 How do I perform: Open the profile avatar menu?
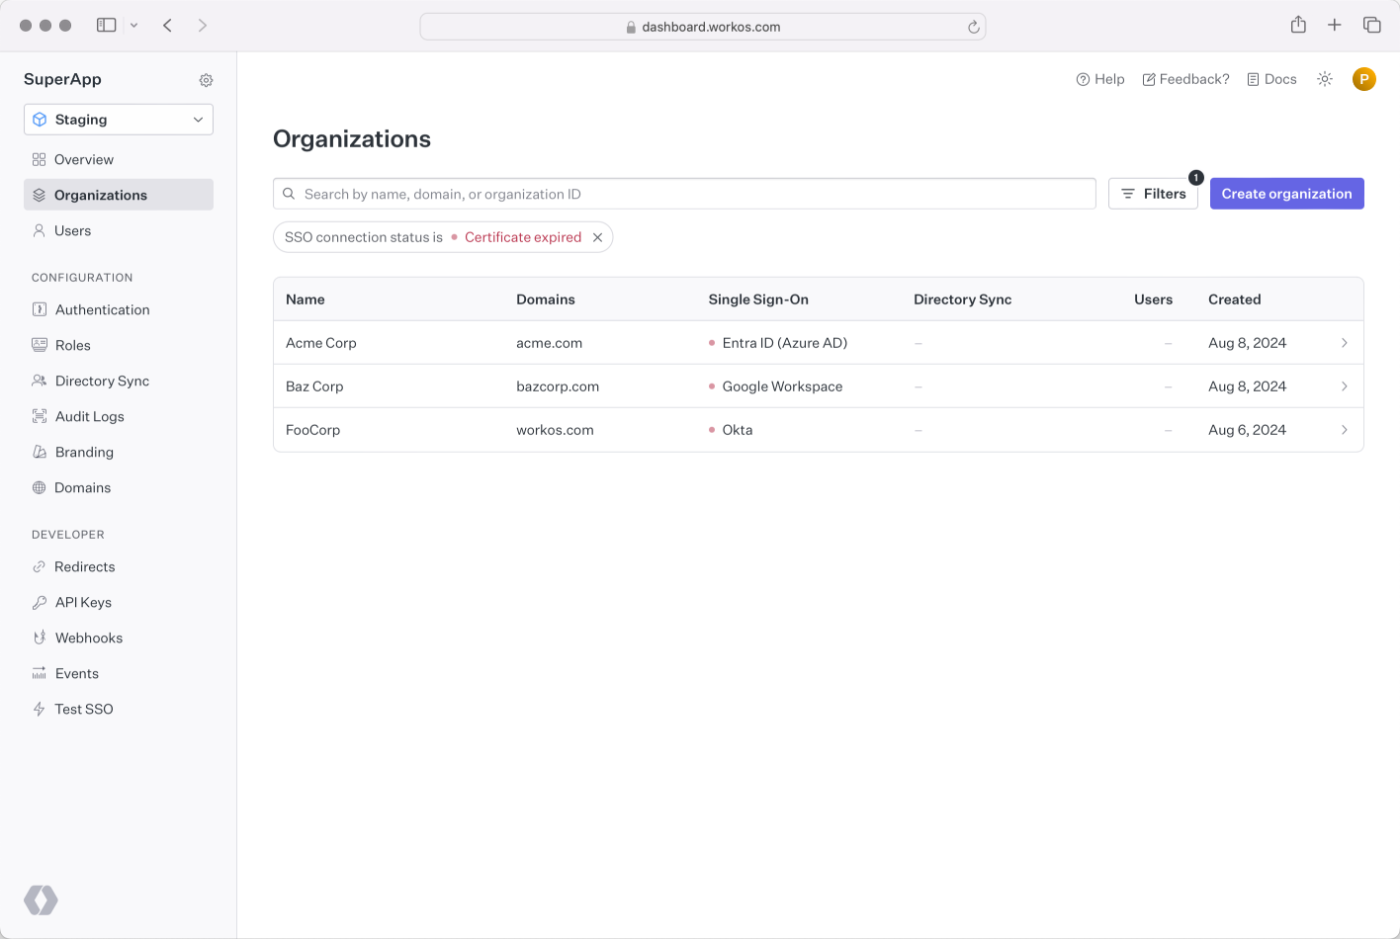click(x=1364, y=79)
